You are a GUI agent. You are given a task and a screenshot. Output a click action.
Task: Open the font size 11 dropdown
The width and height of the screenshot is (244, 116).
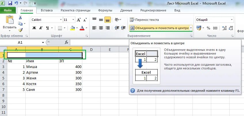[73, 20]
